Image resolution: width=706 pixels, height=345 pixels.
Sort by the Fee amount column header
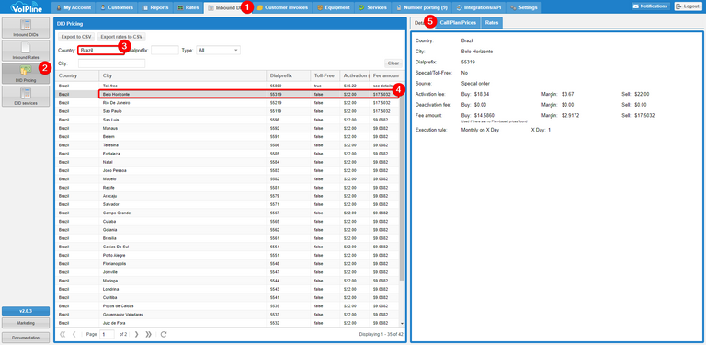385,75
